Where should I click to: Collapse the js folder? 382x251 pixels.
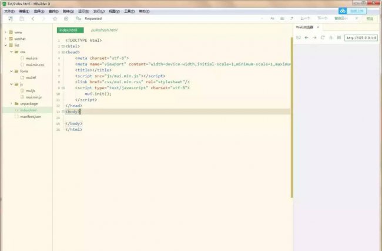[11, 84]
